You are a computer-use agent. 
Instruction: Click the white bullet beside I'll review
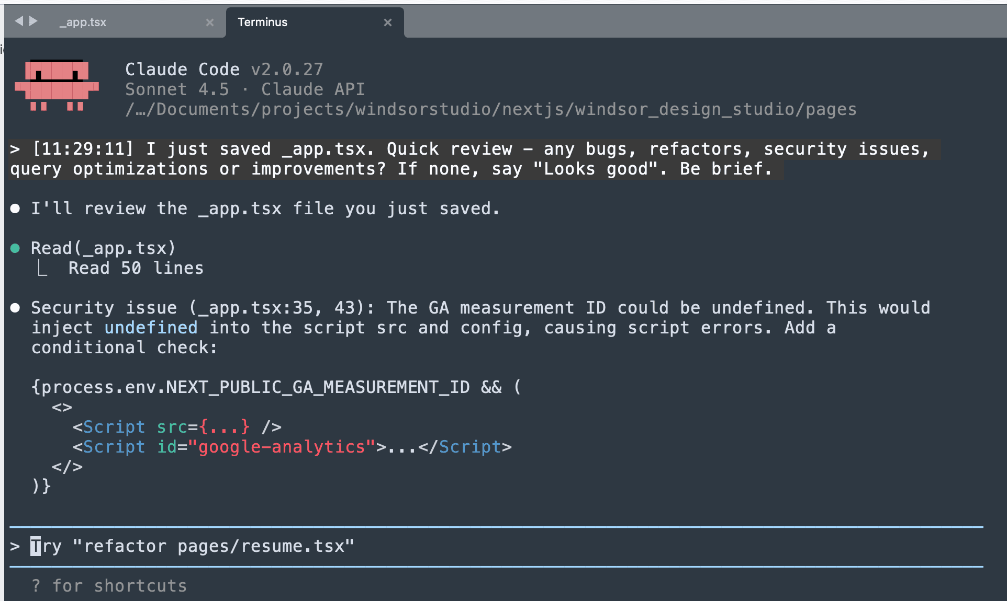click(x=15, y=209)
